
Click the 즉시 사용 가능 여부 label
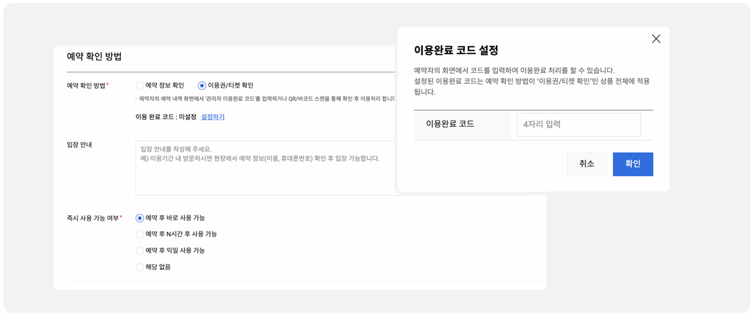(93, 218)
